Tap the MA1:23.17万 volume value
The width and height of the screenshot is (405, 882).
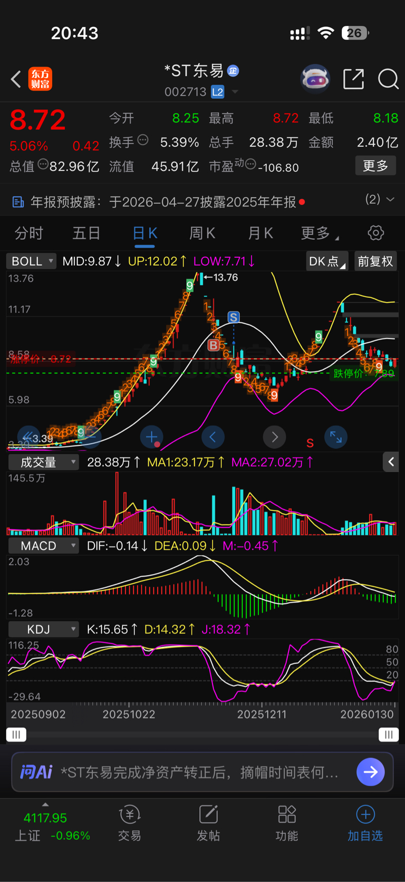click(x=186, y=462)
